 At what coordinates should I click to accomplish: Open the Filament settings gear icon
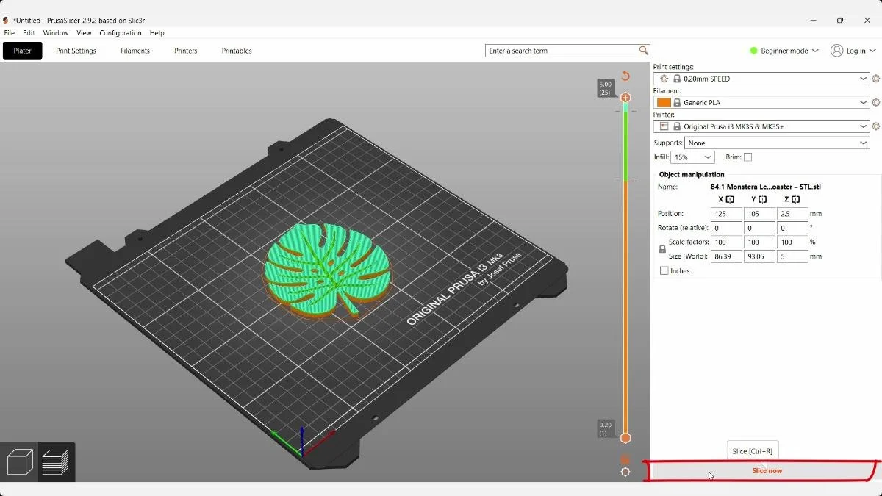[875, 103]
